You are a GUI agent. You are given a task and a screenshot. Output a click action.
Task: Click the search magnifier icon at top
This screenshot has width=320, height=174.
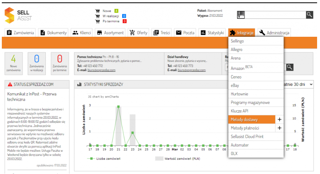(x=309, y=15)
